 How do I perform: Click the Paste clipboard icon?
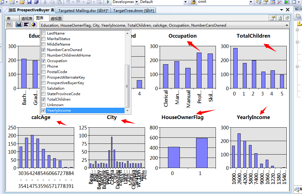click(x=59, y=2)
